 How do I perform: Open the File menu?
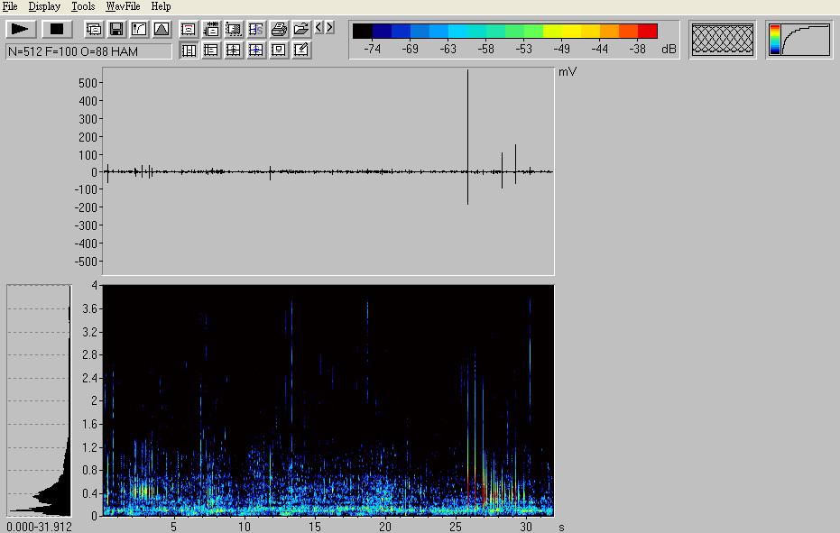(x=10, y=6)
